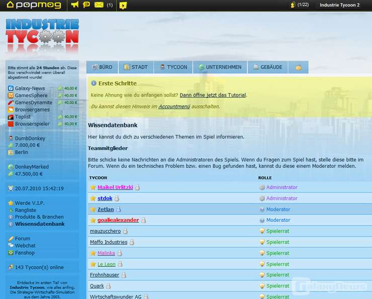This screenshot has height=299, width=372.
Task: Open mauzucchero's profile
Action: coord(105,231)
